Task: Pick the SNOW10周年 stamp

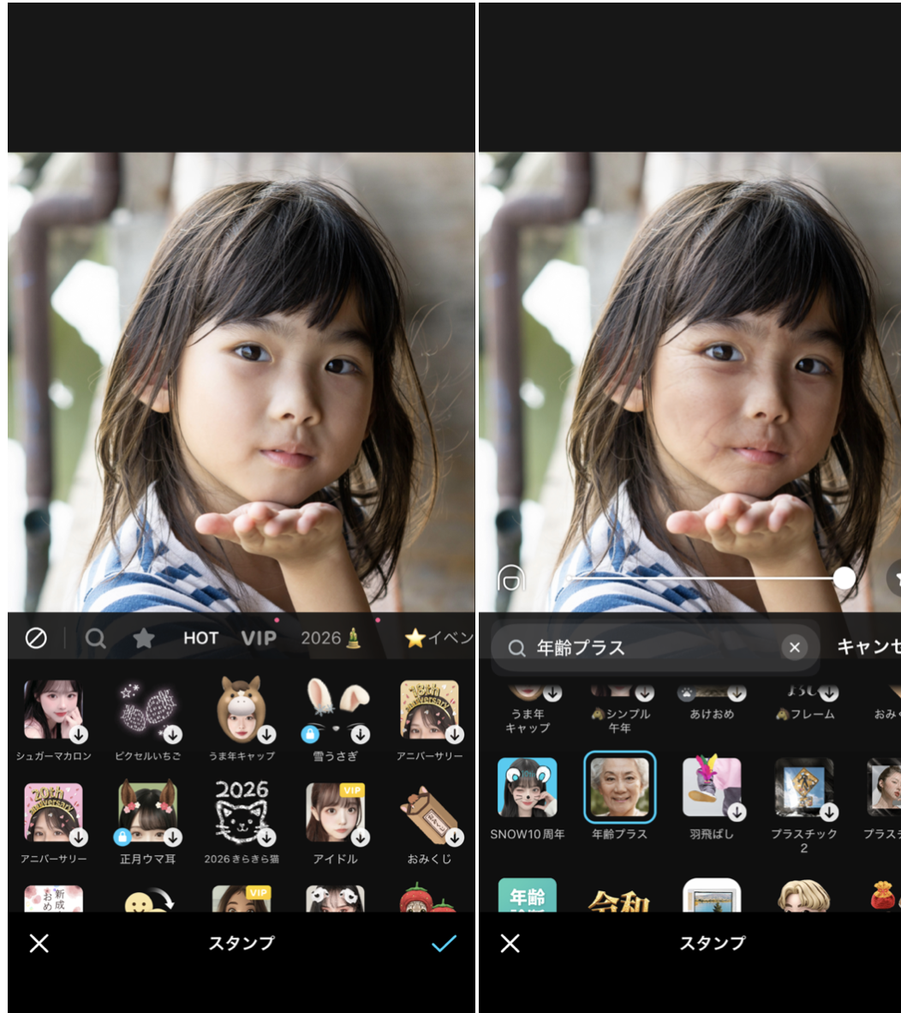Action: 527,788
